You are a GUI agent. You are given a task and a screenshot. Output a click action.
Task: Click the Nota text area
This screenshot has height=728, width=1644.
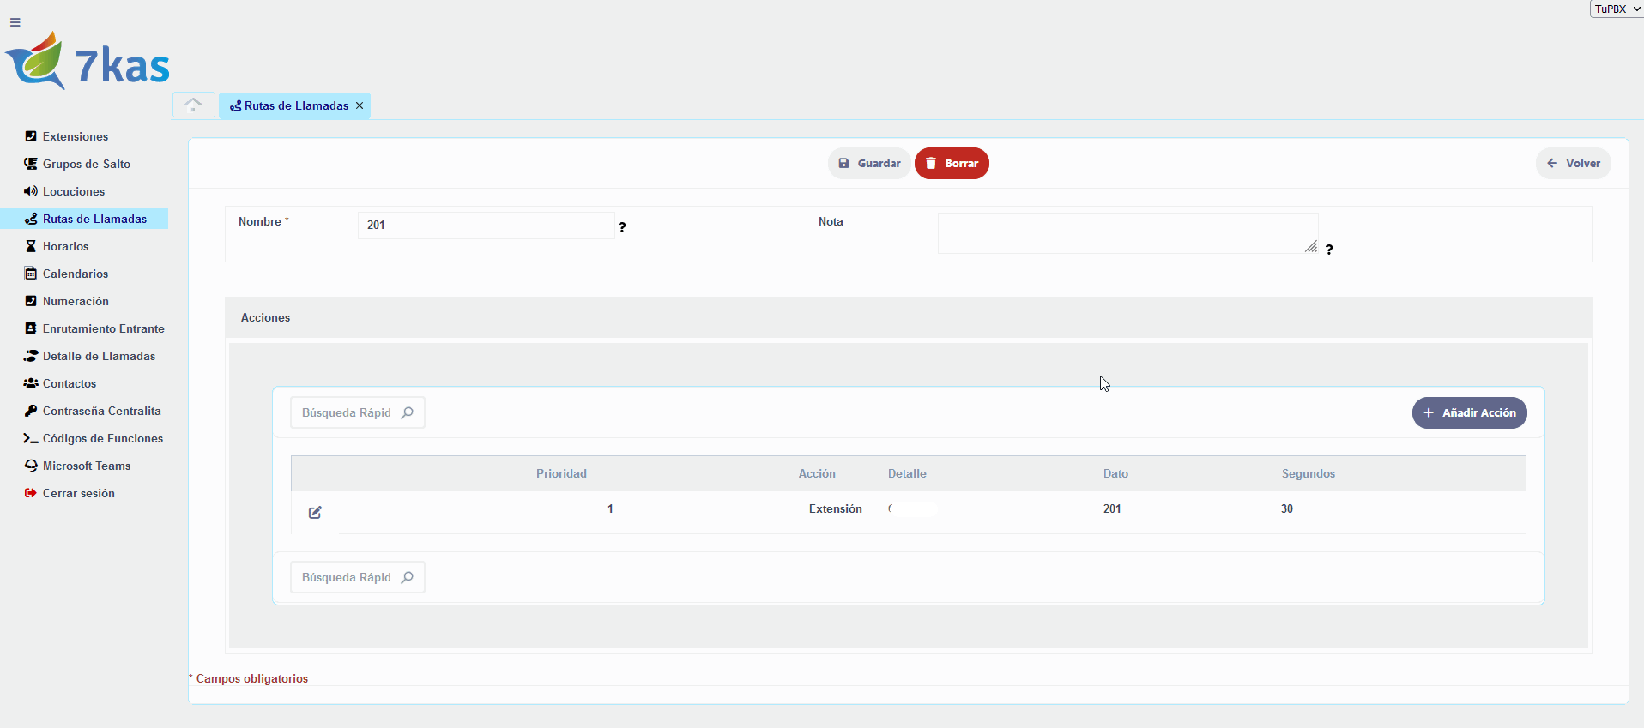(1126, 233)
